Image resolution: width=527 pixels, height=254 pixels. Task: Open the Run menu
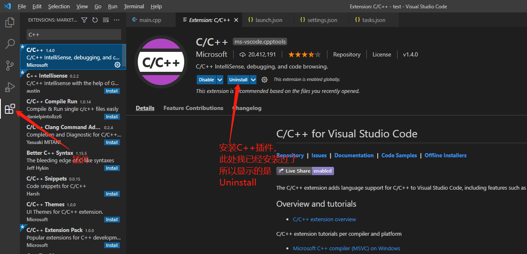click(x=112, y=6)
